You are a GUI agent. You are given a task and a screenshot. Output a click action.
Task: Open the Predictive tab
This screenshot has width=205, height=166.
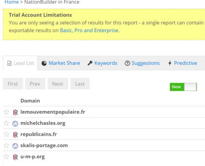click(182, 63)
